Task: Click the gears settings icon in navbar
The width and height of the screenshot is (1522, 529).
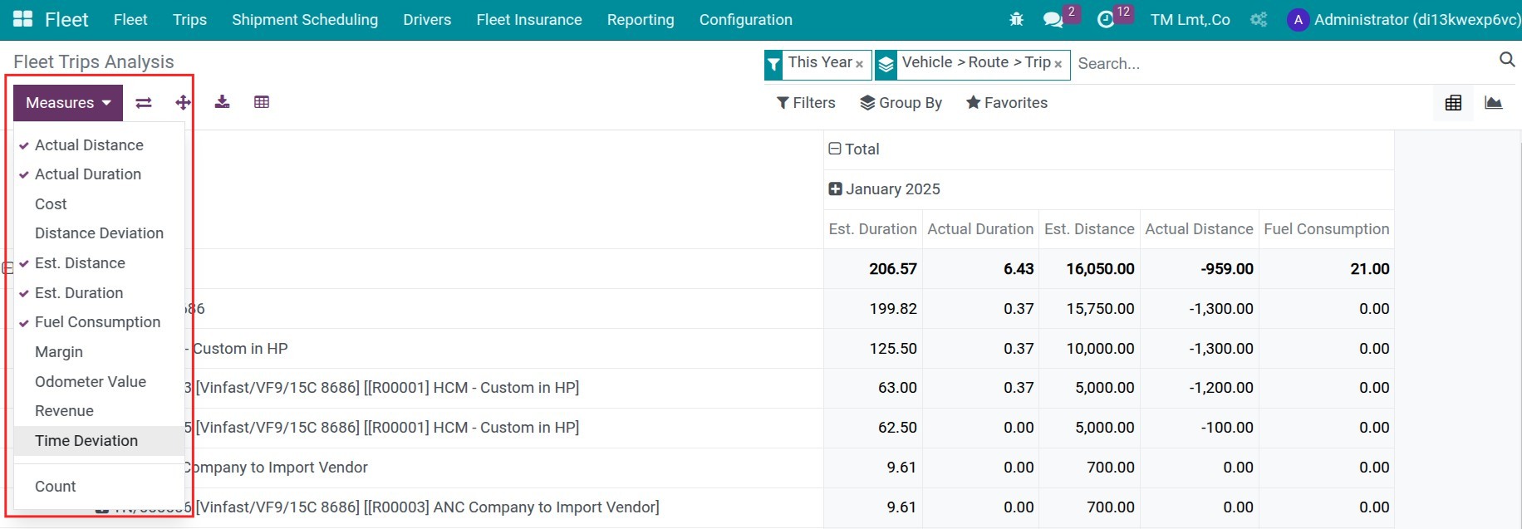Action: pyautogui.click(x=1259, y=19)
